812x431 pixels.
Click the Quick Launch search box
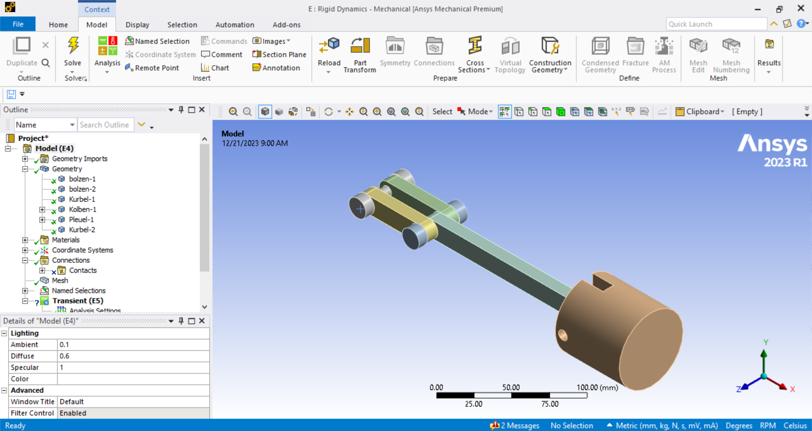tap(716, 24)
